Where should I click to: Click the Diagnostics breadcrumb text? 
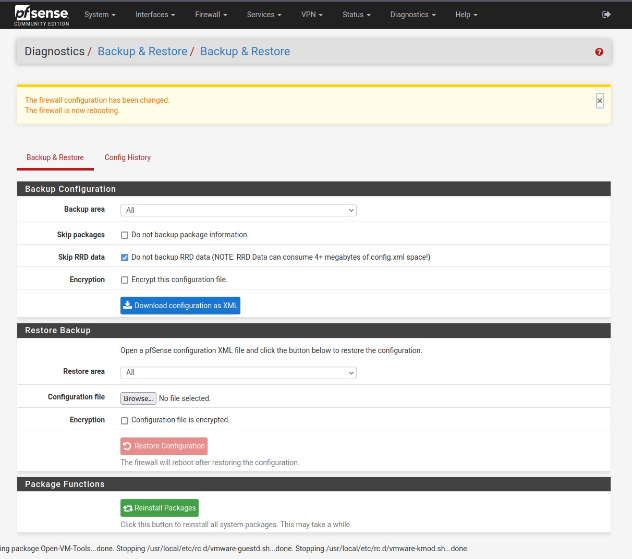(54, 52)
